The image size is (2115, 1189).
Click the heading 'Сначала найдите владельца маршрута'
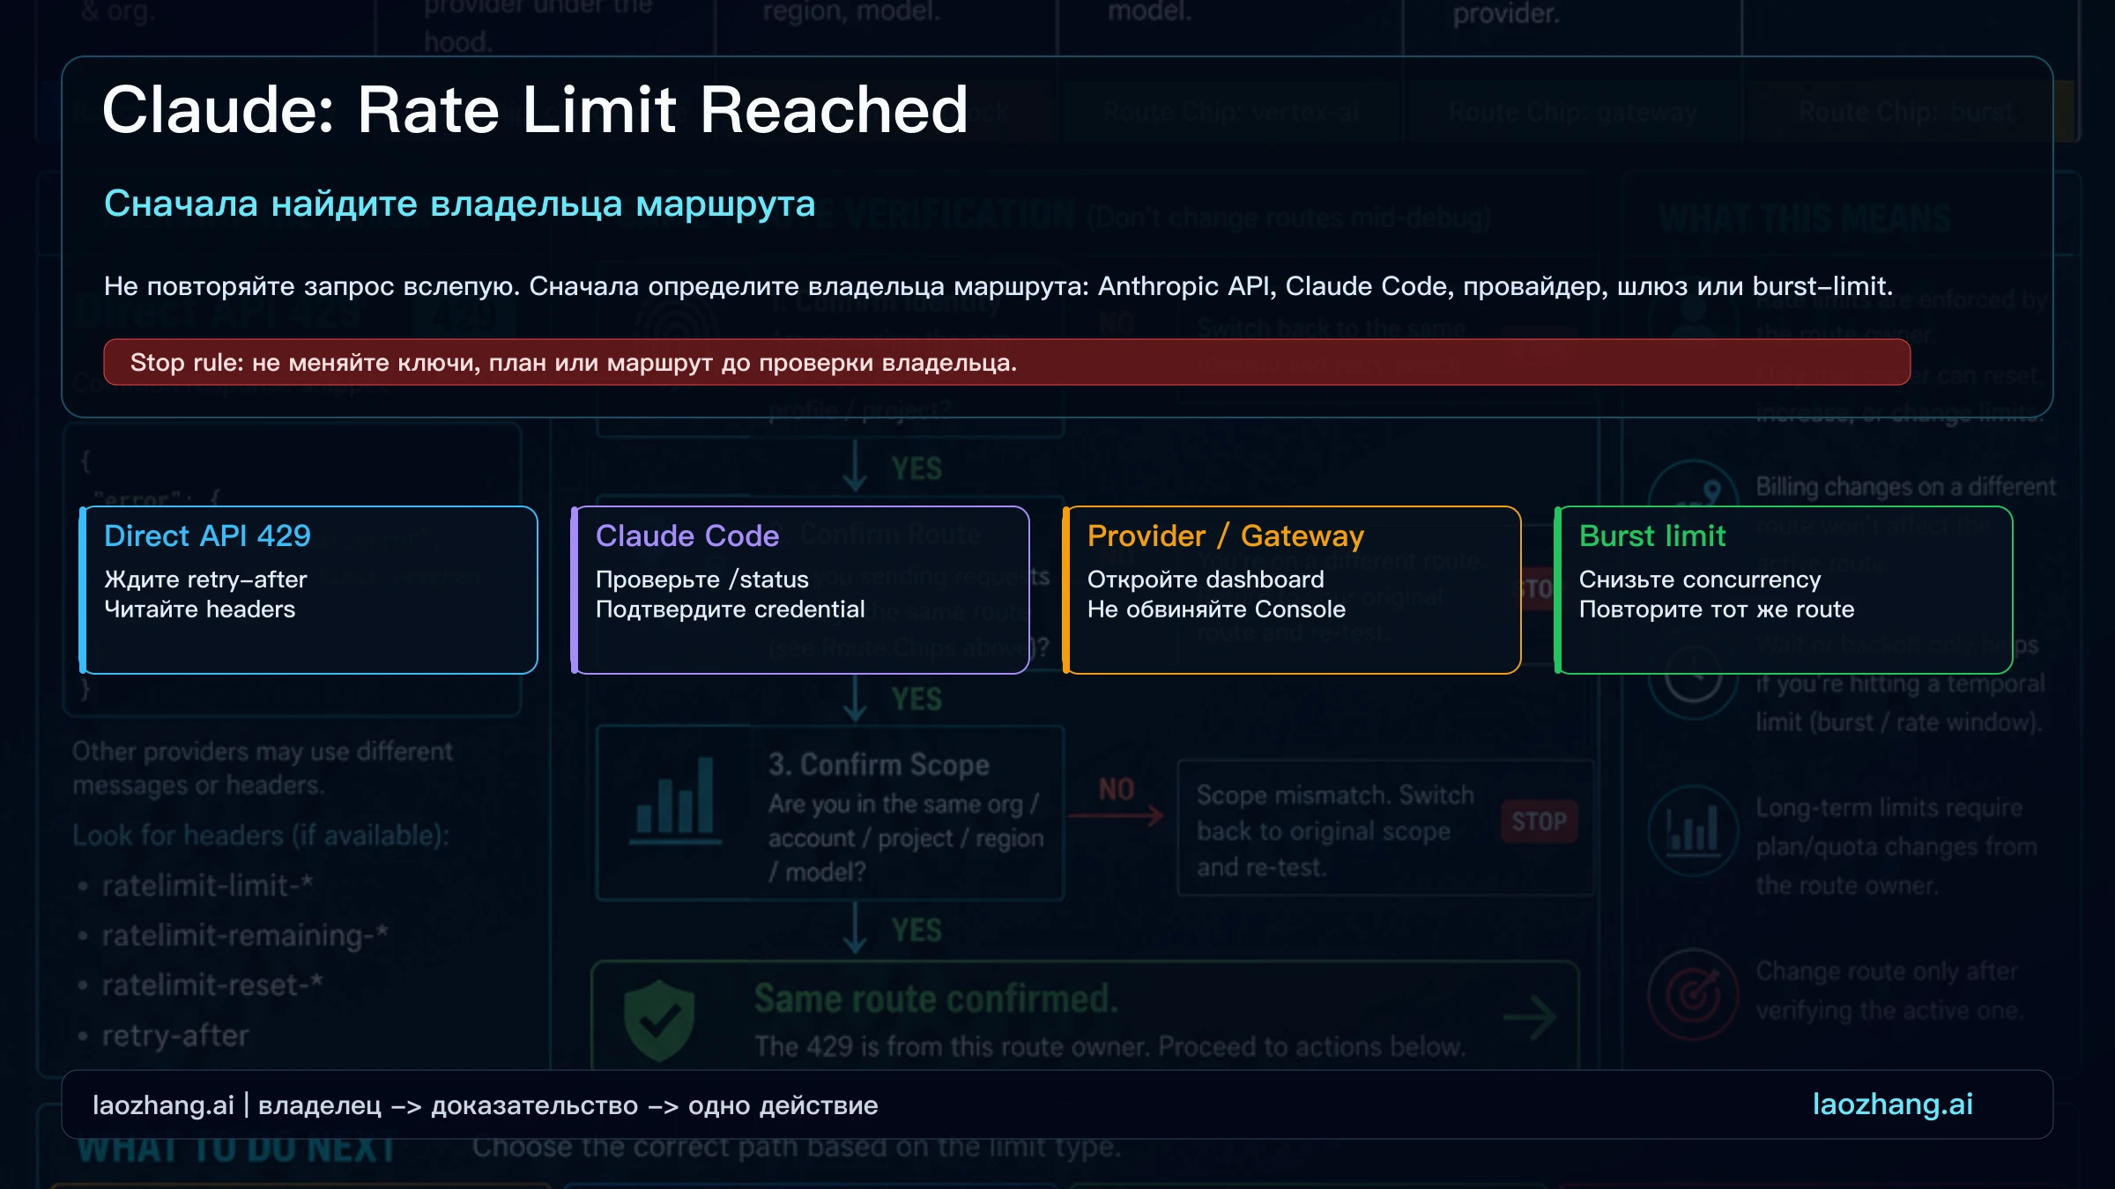460,203
